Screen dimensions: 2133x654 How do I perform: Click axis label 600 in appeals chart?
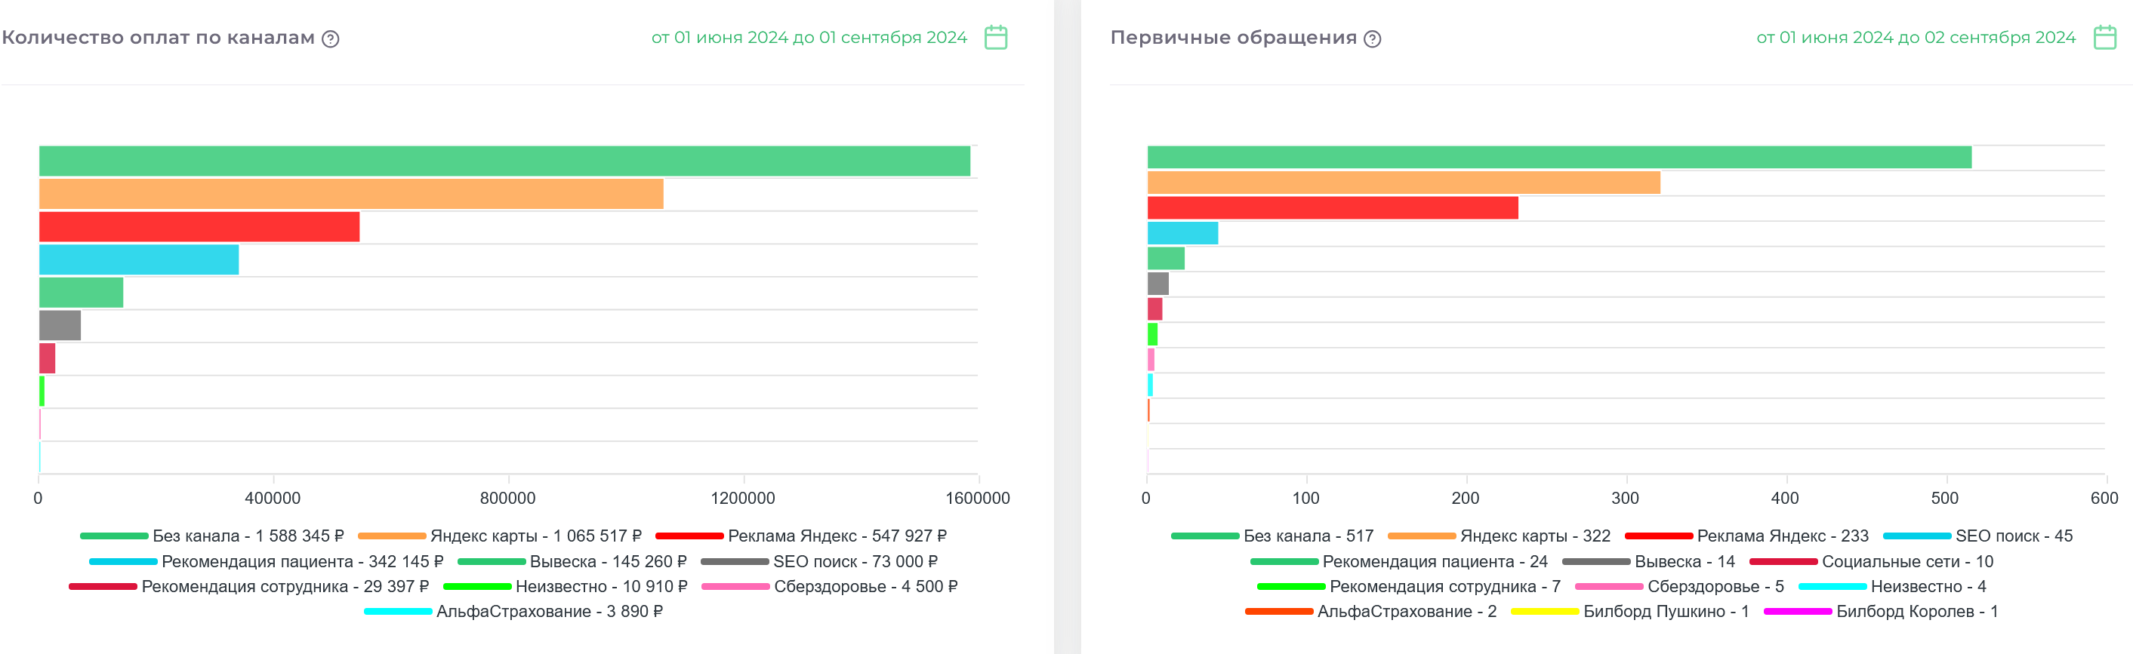click(x=2104, y=498)
